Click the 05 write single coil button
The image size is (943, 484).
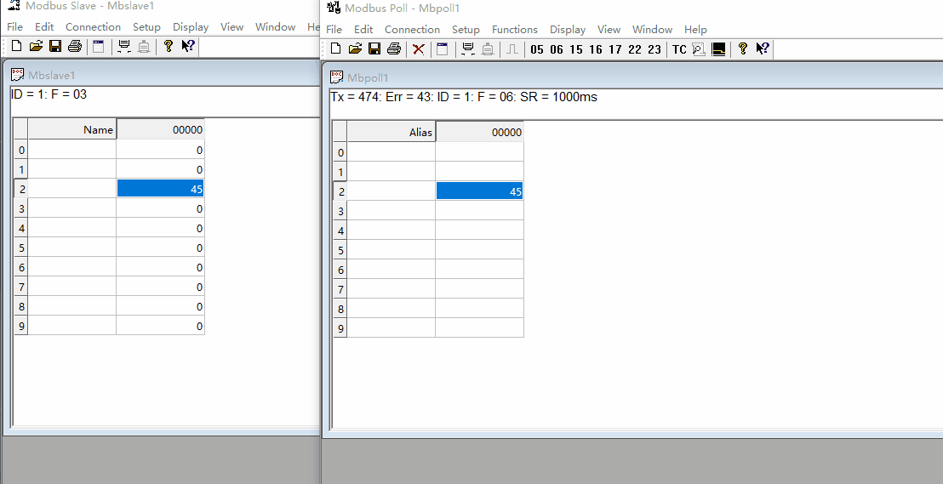pyautogui.click(x=536, y=49)
